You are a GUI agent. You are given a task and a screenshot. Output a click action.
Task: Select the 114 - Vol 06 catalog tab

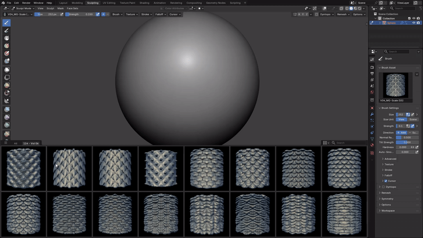pyautogui.click(x=31, y=143)
